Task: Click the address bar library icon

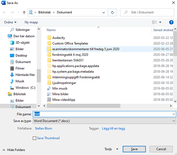Action: click(x=31, y=12)
